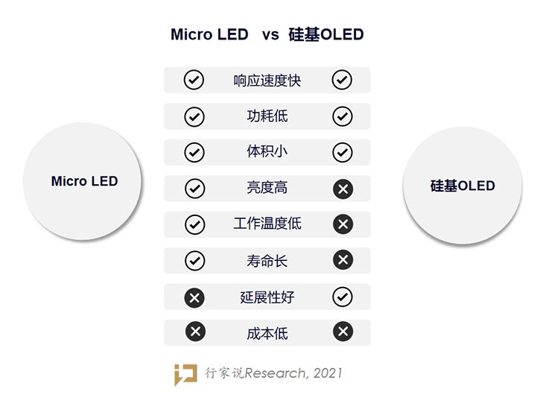This screenshot has width=540, height=395.
Task: Click 硅基OLED checkmark in 体积小 row
Action: click(x=343, y=152)
